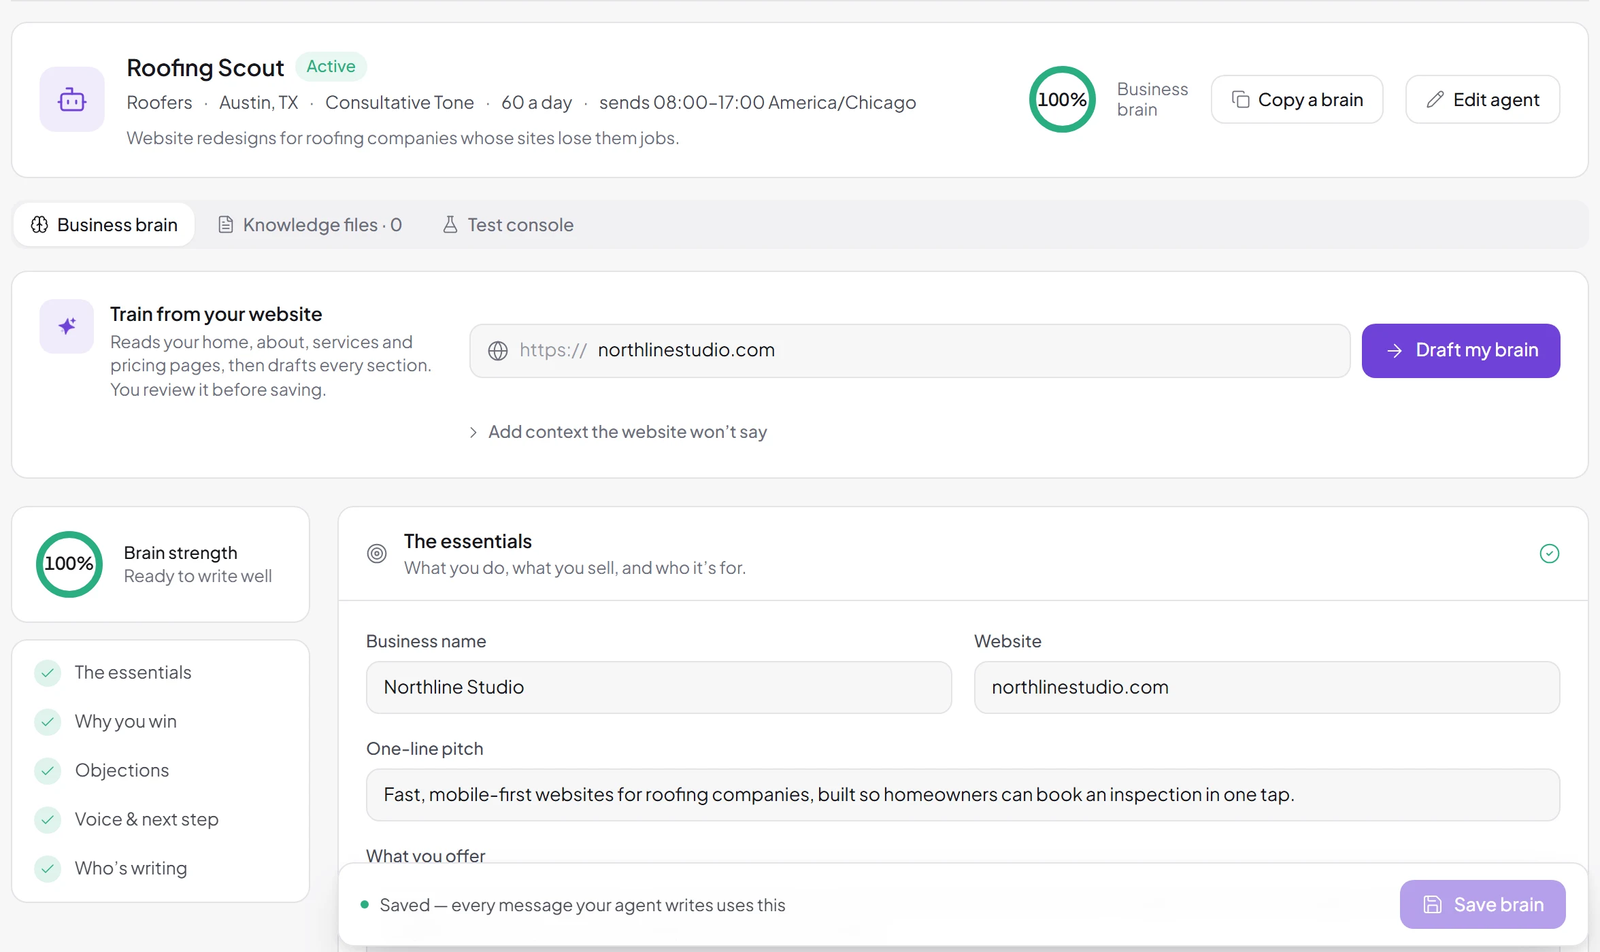Click the Edit agent button
The height and width of the screenshot is (952, 1600).
click(1483, 99)
